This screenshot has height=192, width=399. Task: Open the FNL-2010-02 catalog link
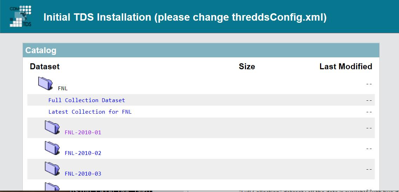tap(83, 153)
